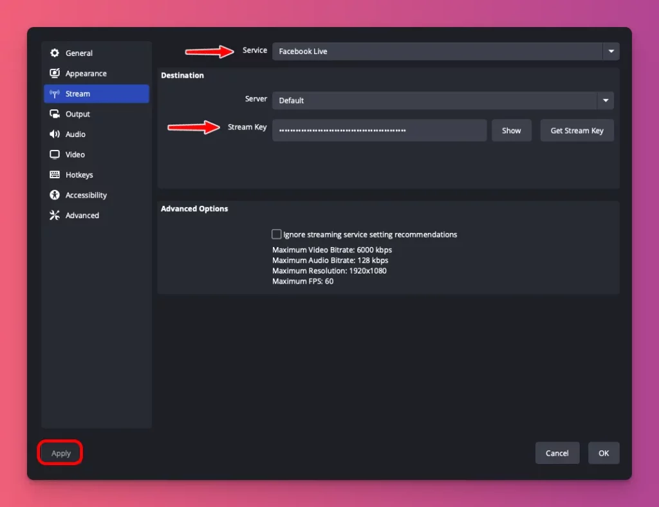Image resolution: width=659 pixels, height=507 pixels.
Task: Click the Audio speaker icon
Action: (55, 134)
